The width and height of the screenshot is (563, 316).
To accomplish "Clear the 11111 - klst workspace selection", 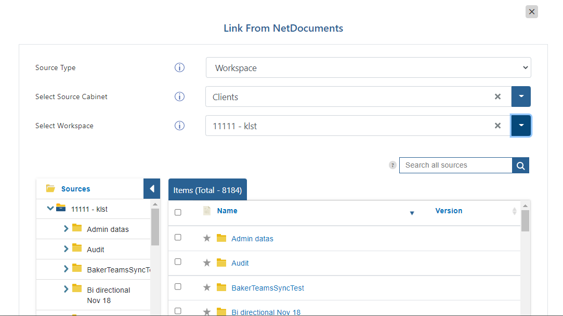I will [497, 126].
